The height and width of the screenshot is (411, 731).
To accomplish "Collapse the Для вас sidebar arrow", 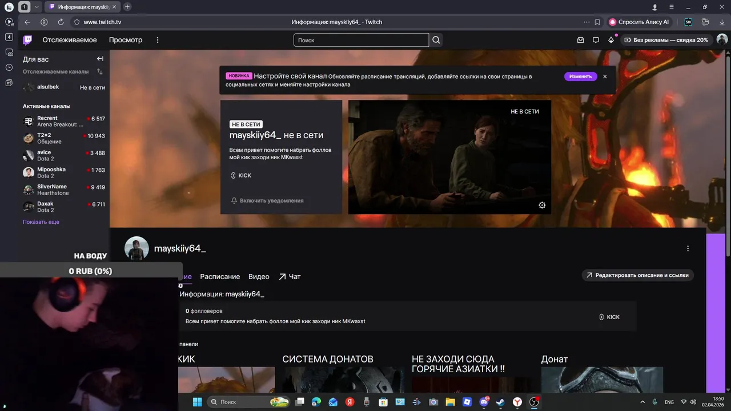I will [x=100, y=59].
